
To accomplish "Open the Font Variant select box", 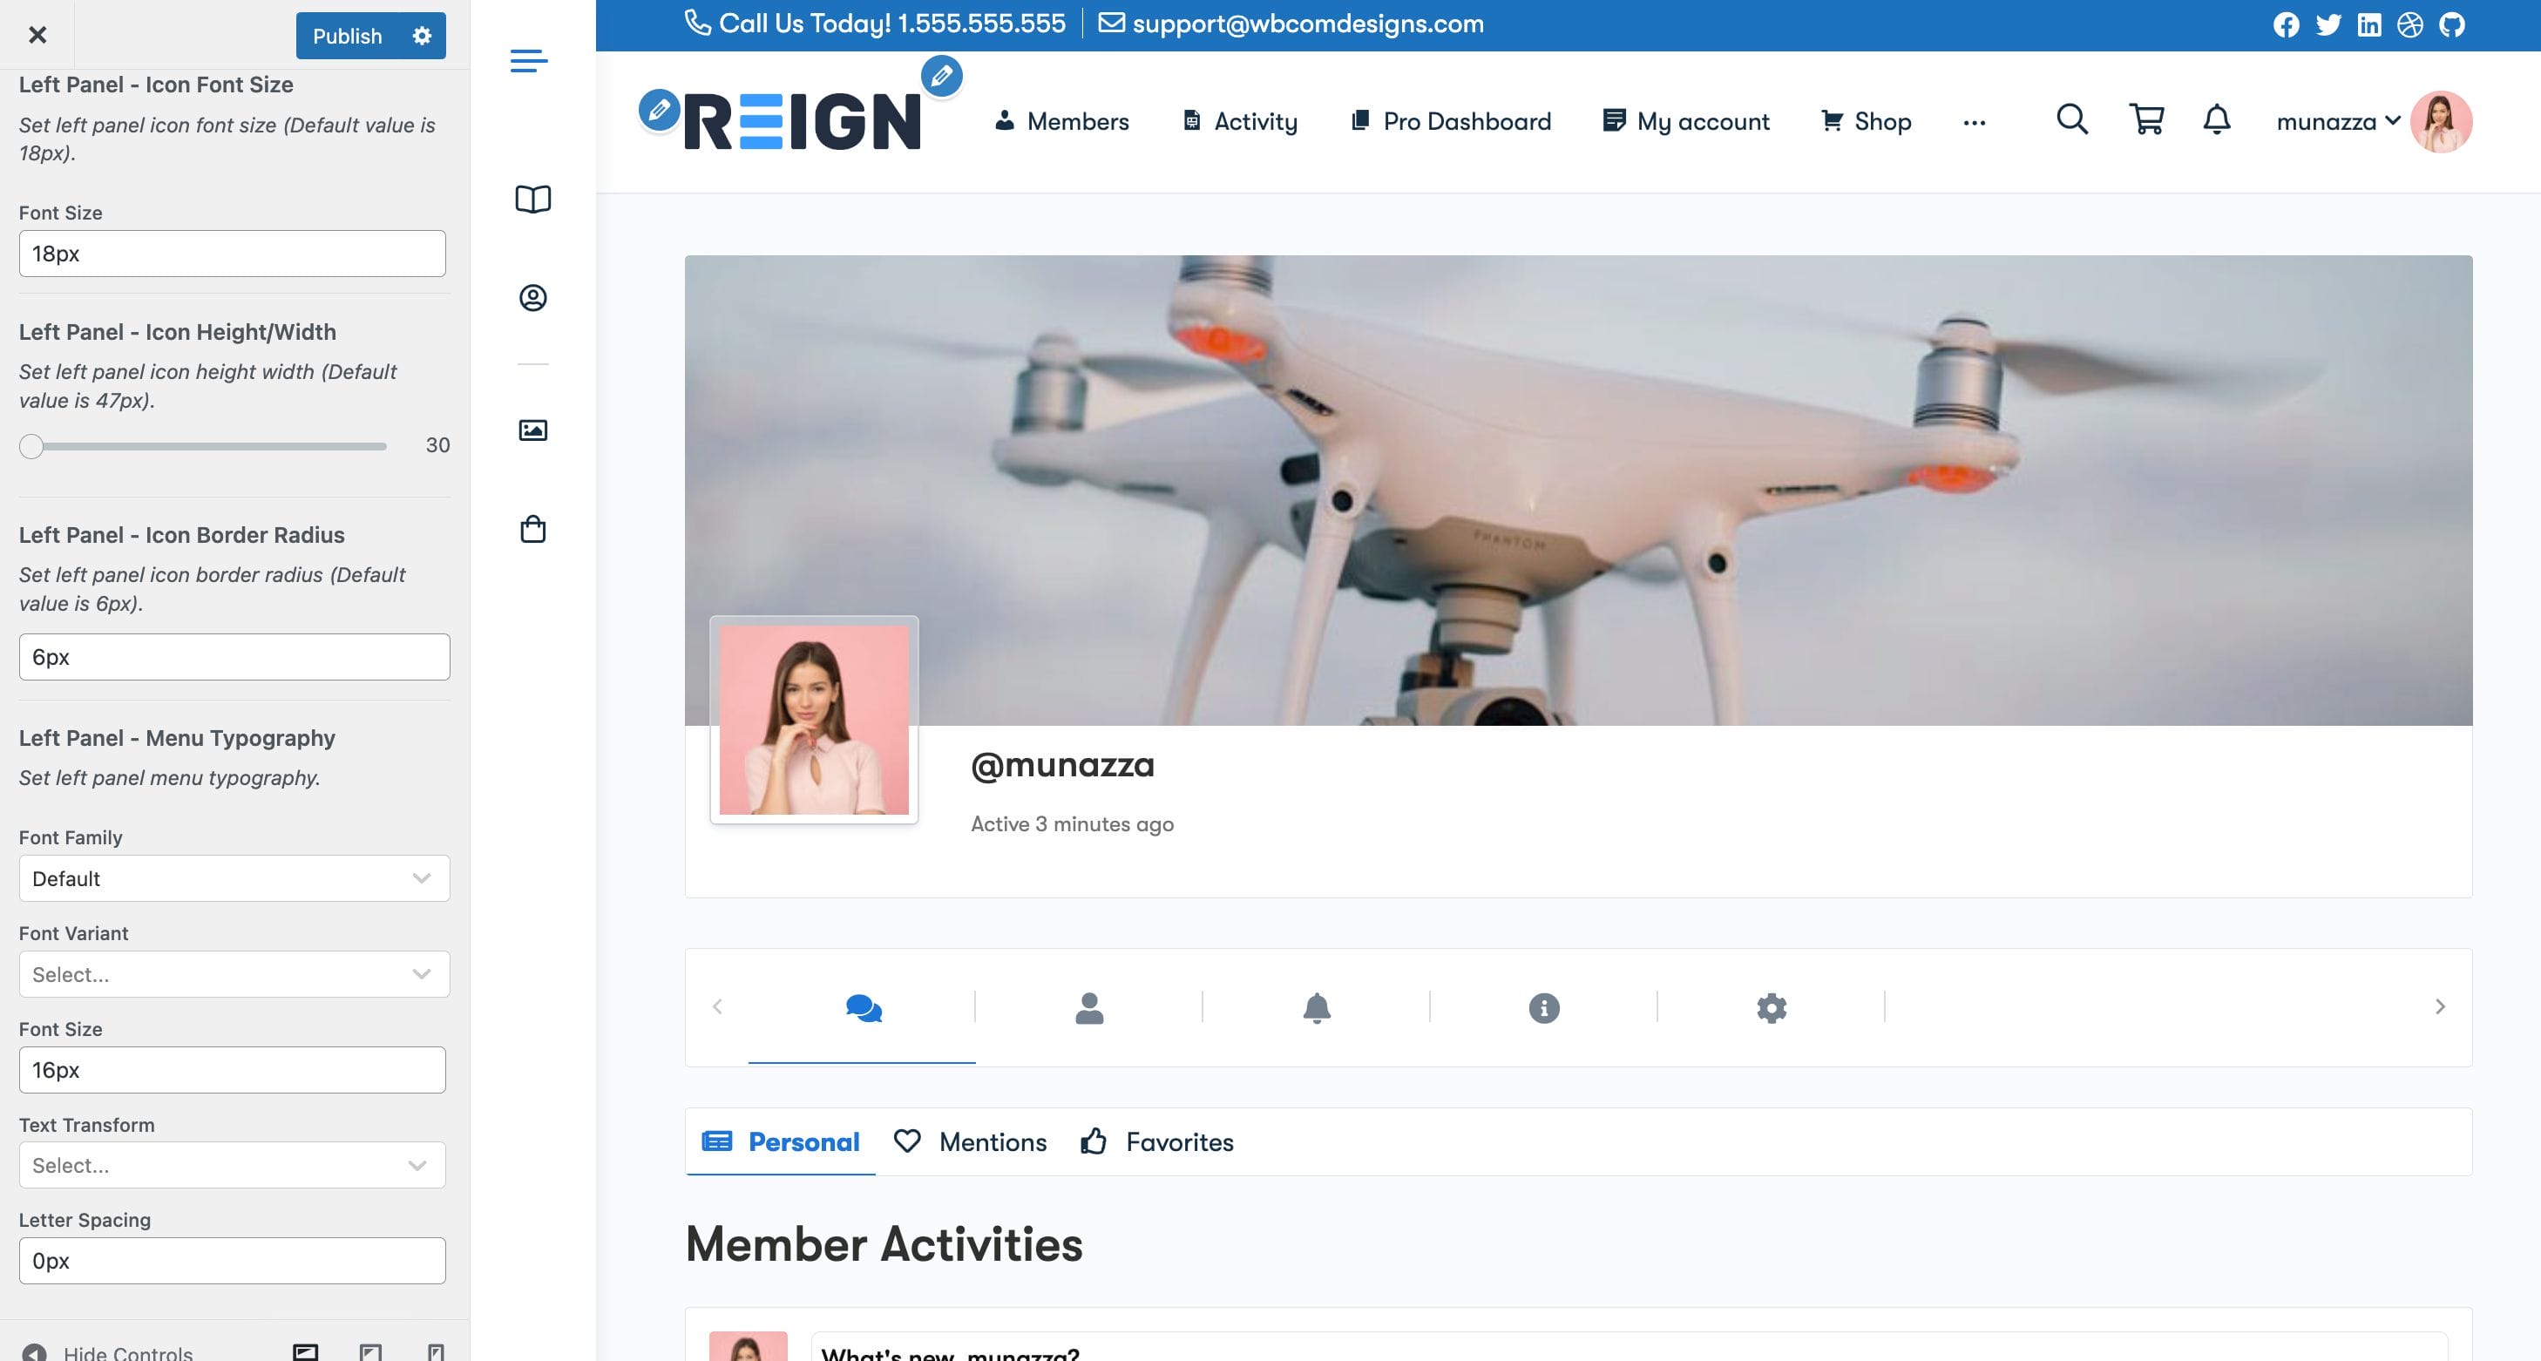I will pyautogui.click(x=234, y=974).
